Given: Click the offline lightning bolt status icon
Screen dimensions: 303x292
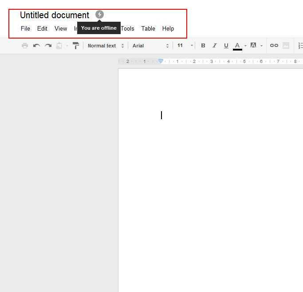Looking at the screenshot, I should pyautogui.click(x=99, y=15).
